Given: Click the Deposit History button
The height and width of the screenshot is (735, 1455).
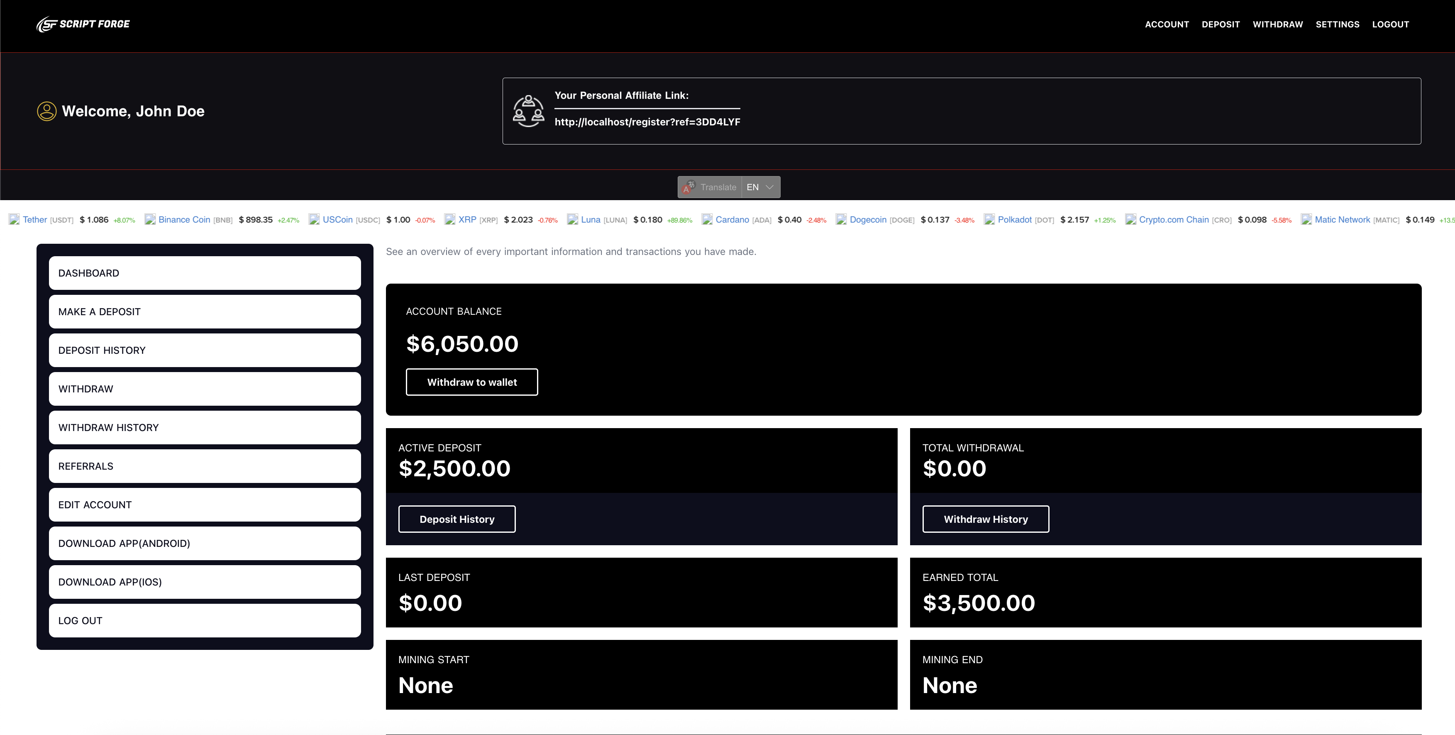Looking at the screenshot, I should click(457, 519).
